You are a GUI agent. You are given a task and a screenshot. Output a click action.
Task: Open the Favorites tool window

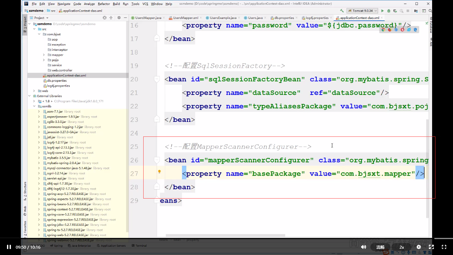coord(25,229)
